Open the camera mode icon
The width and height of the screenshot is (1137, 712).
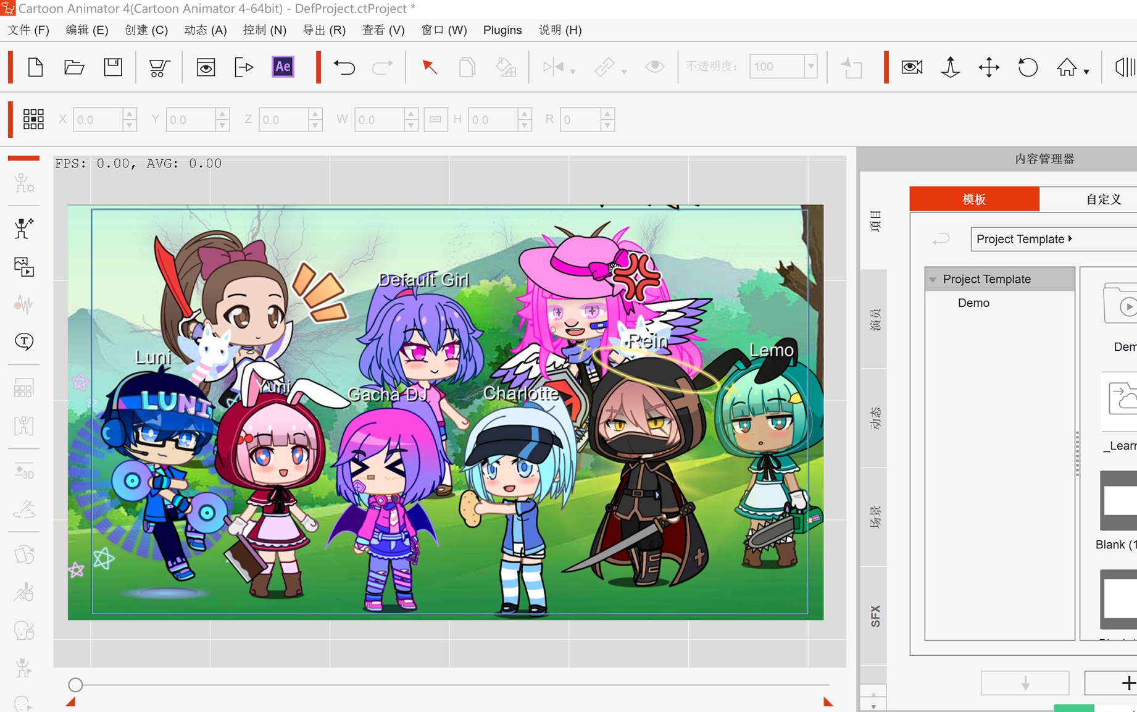click(912, 67)
